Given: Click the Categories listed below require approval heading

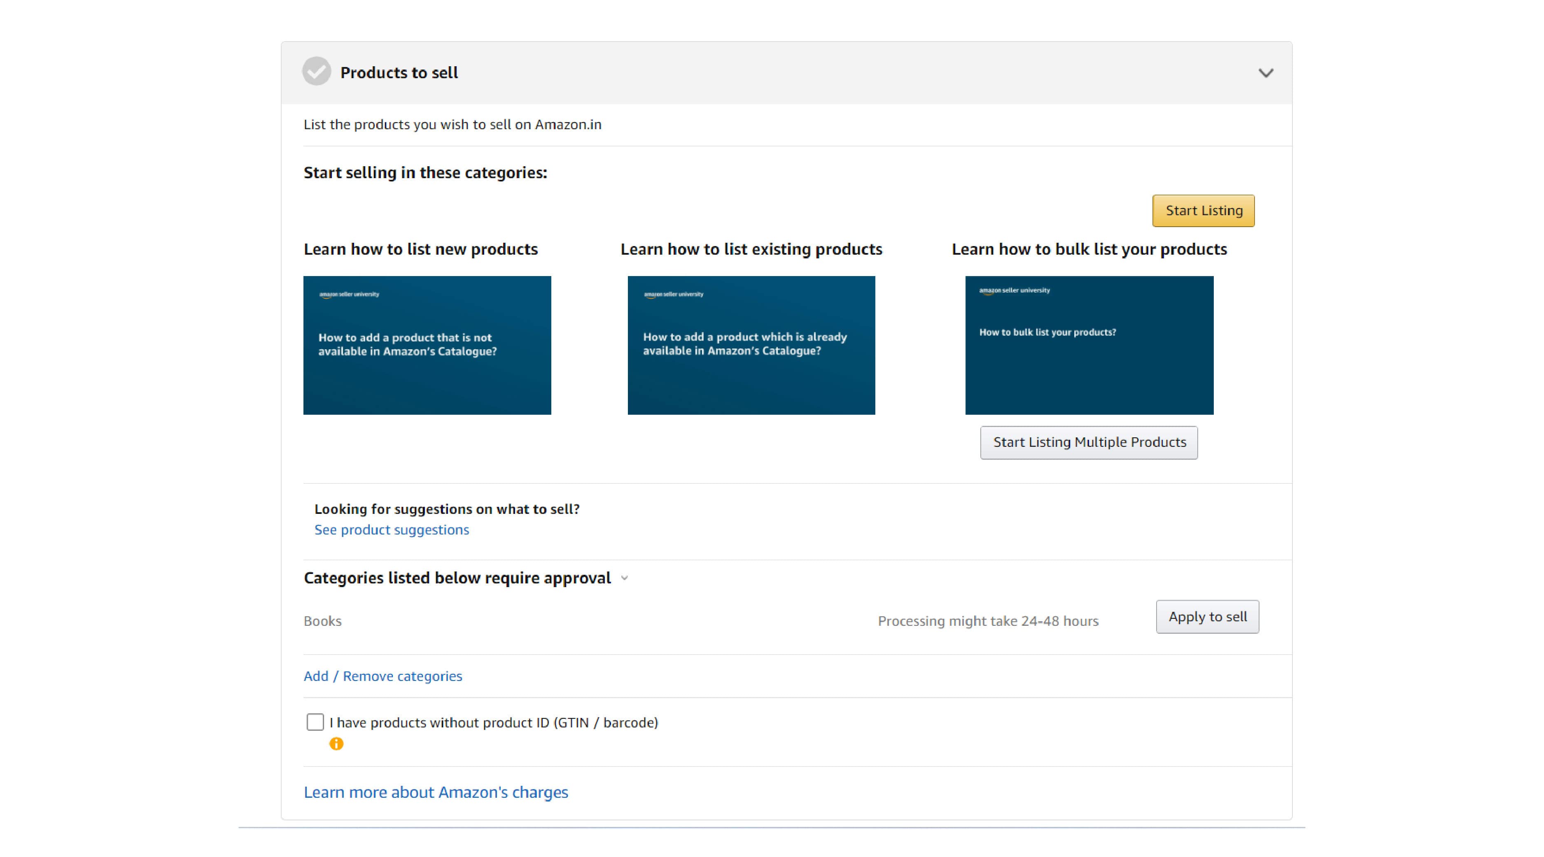Looking at the screenshot, I should (x=457, y=578).
